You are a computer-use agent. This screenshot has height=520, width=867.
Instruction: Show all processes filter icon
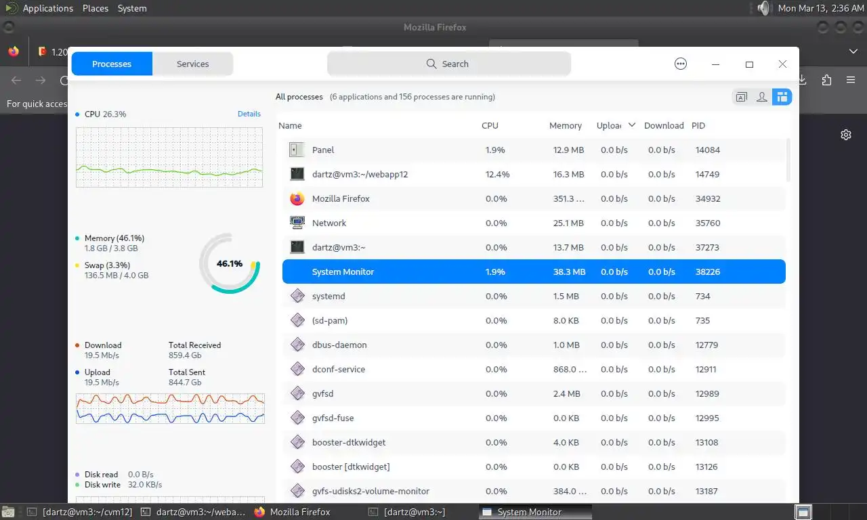(x=782, y=97)
